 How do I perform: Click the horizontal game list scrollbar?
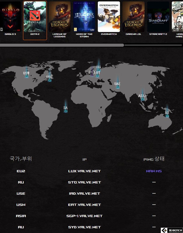pyautogui.click(x=62, y=45)
